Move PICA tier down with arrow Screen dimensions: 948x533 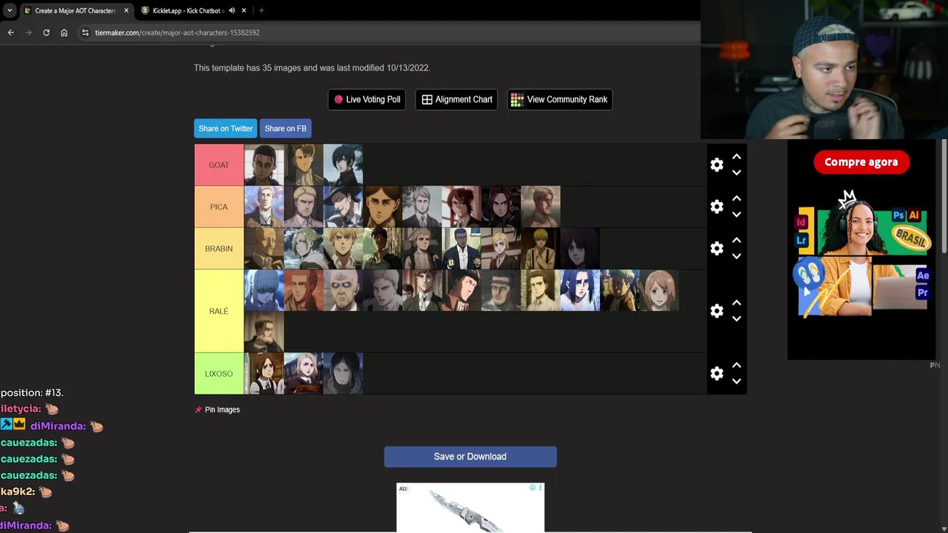[x=736, y=215]
